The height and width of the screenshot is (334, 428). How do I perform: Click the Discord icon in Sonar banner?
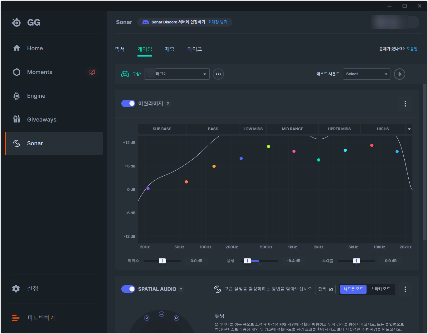(x=145, y=22)
